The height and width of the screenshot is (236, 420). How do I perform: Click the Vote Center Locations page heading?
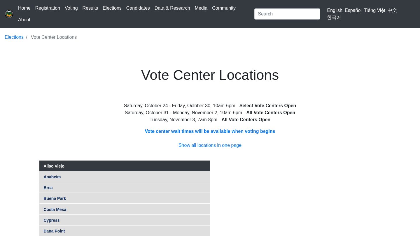tap(210, 75)
